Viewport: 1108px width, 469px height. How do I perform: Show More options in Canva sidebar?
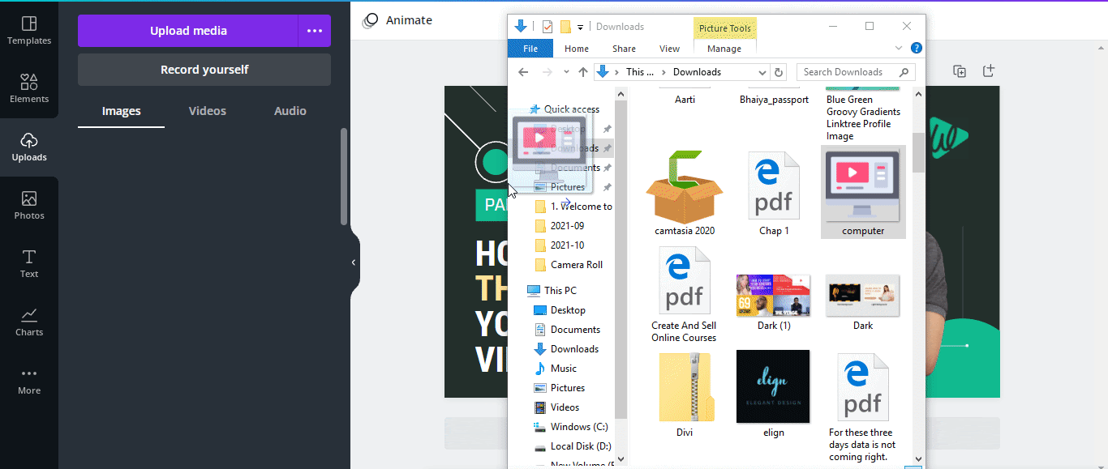29,381
